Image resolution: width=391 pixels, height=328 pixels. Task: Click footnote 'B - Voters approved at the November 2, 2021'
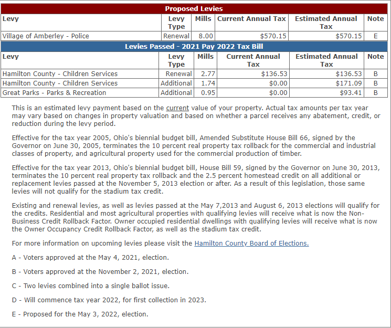100,272
